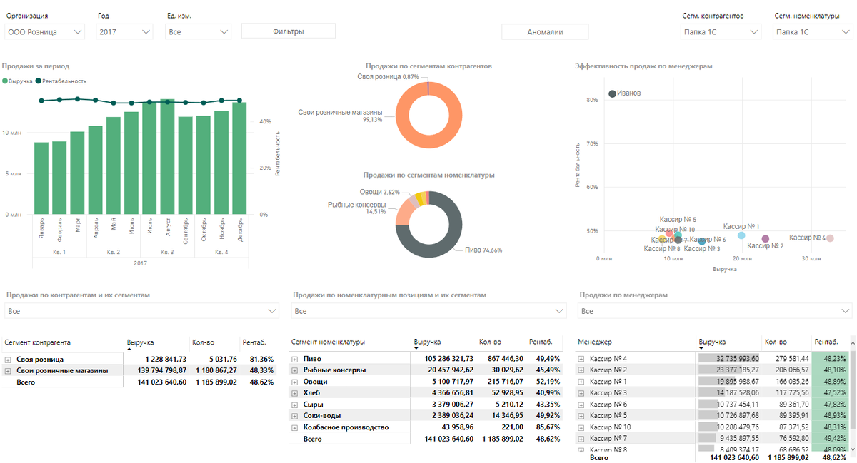Open the Ед. изм. dropdown
The image size is (857, 463).
[x=198, y=31]
